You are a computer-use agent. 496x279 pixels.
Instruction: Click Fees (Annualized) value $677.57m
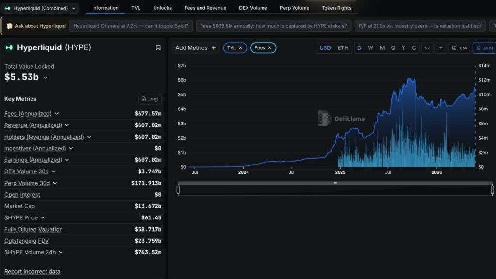coord(148,113)
